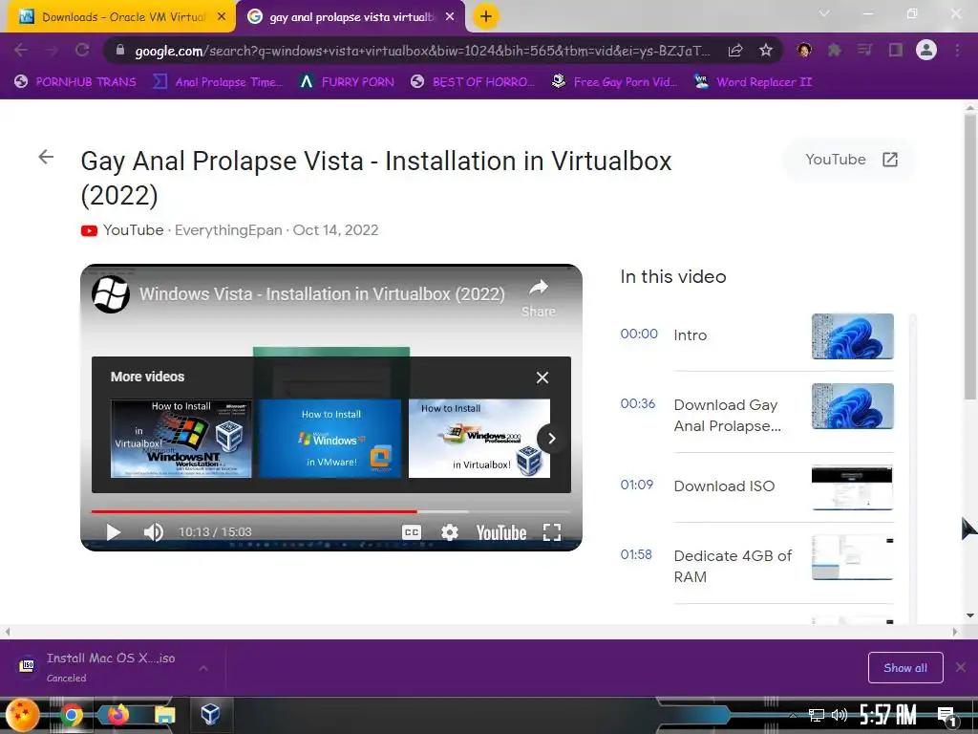
Task: Jump to 01:09 Download ISO chapter
Action: [757, 486]
